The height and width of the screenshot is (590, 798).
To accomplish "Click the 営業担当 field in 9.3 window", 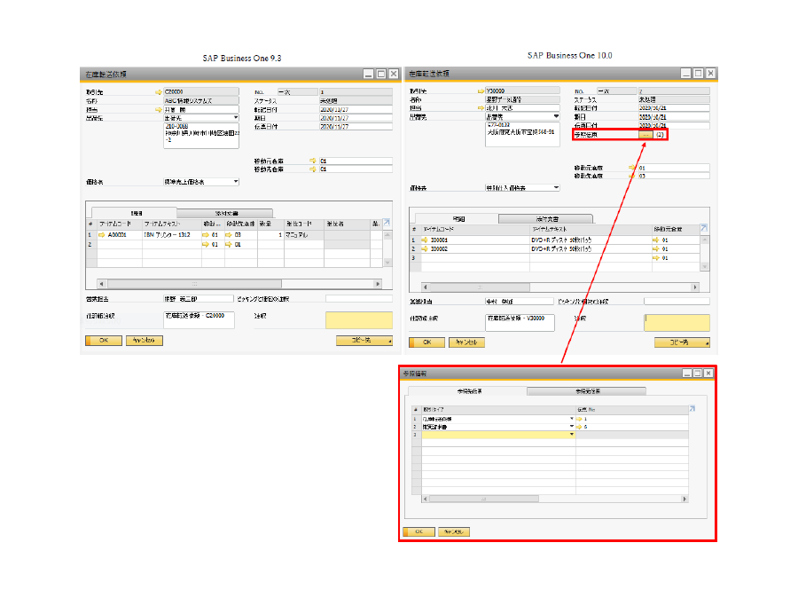I will (x=198, y=299).
